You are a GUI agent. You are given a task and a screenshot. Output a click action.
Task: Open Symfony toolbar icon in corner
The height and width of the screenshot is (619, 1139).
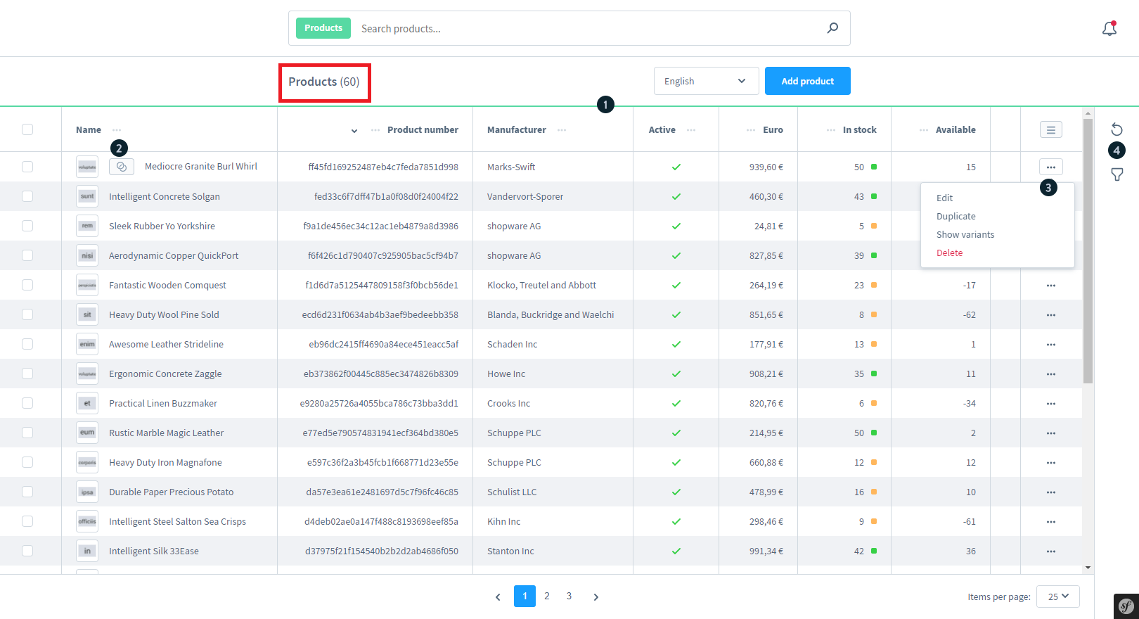[x=1126, y=606]
